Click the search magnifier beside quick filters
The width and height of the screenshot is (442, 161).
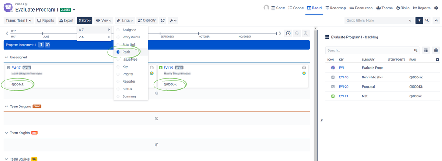(427, 21)
